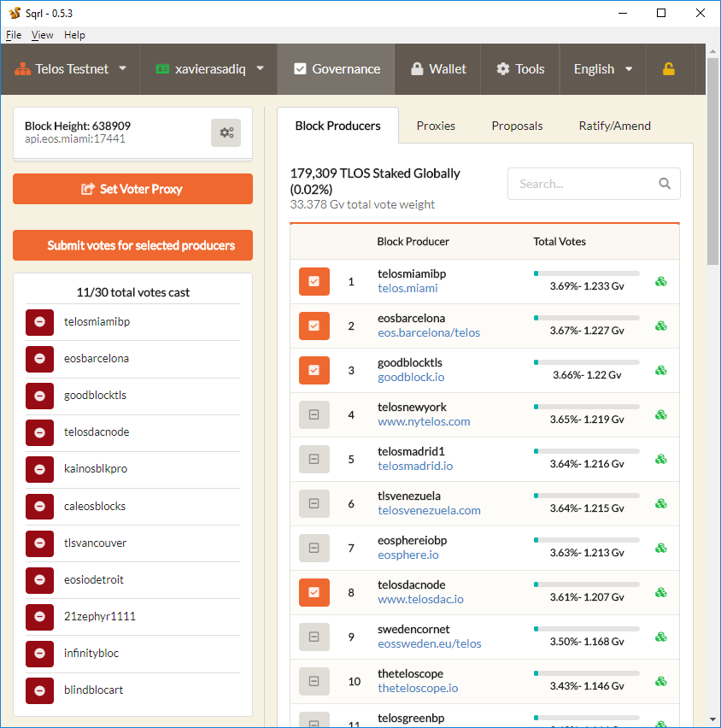
Task: Open the eos.barcelona/telos link
Action: click(429, 333)
